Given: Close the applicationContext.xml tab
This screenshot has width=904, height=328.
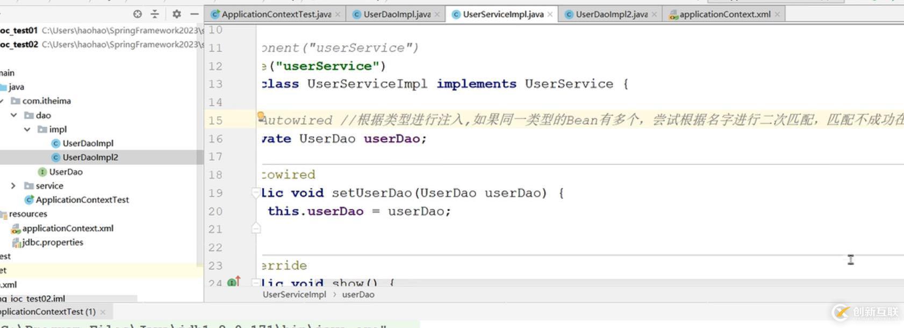Looking at the screenshot, I should click(x=777, y=15).
